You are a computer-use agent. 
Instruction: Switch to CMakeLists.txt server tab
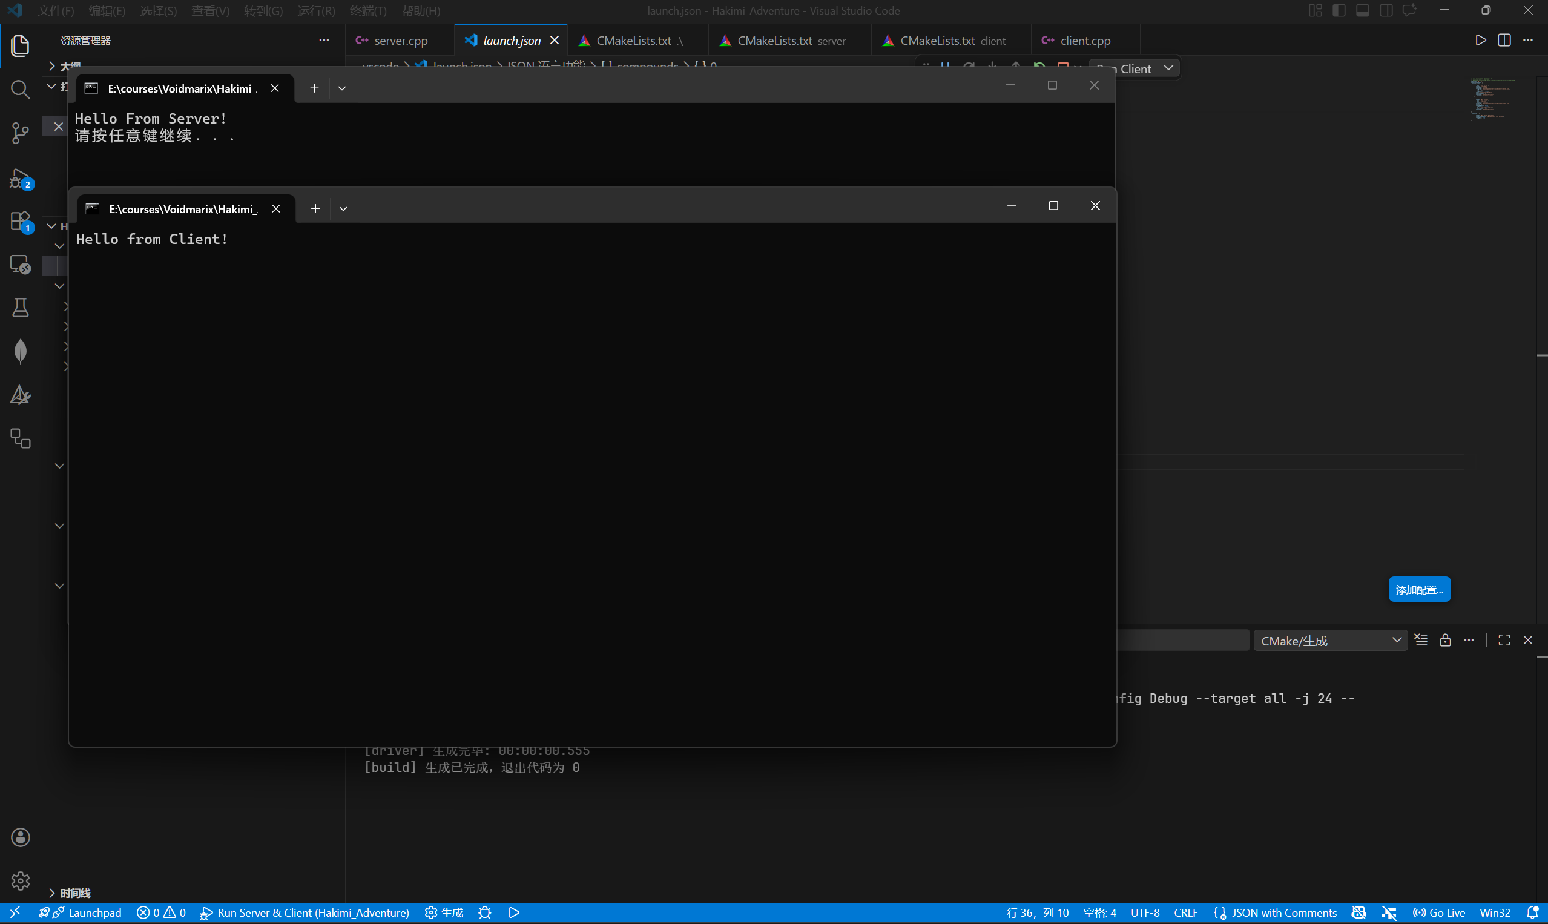791,41
